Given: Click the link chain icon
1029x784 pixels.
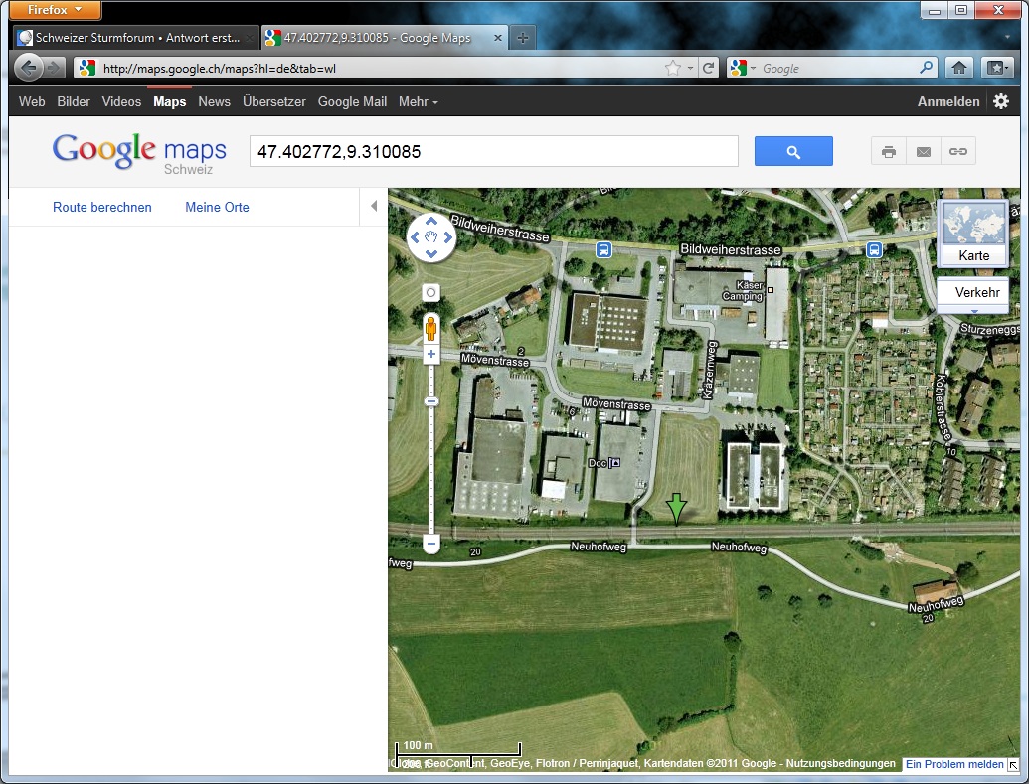Looking at the screenshot, I should click(x=957, y=151).
